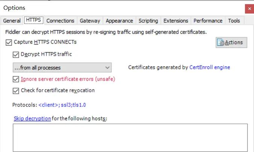Select the HTTPS tab
The height and width of the screenshot is (152, 254).
[33, 20]
